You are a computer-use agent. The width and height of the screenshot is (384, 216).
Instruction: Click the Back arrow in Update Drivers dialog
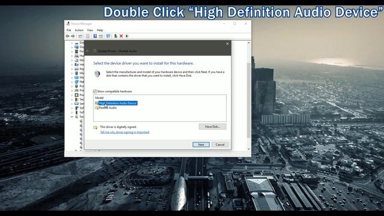88,51
